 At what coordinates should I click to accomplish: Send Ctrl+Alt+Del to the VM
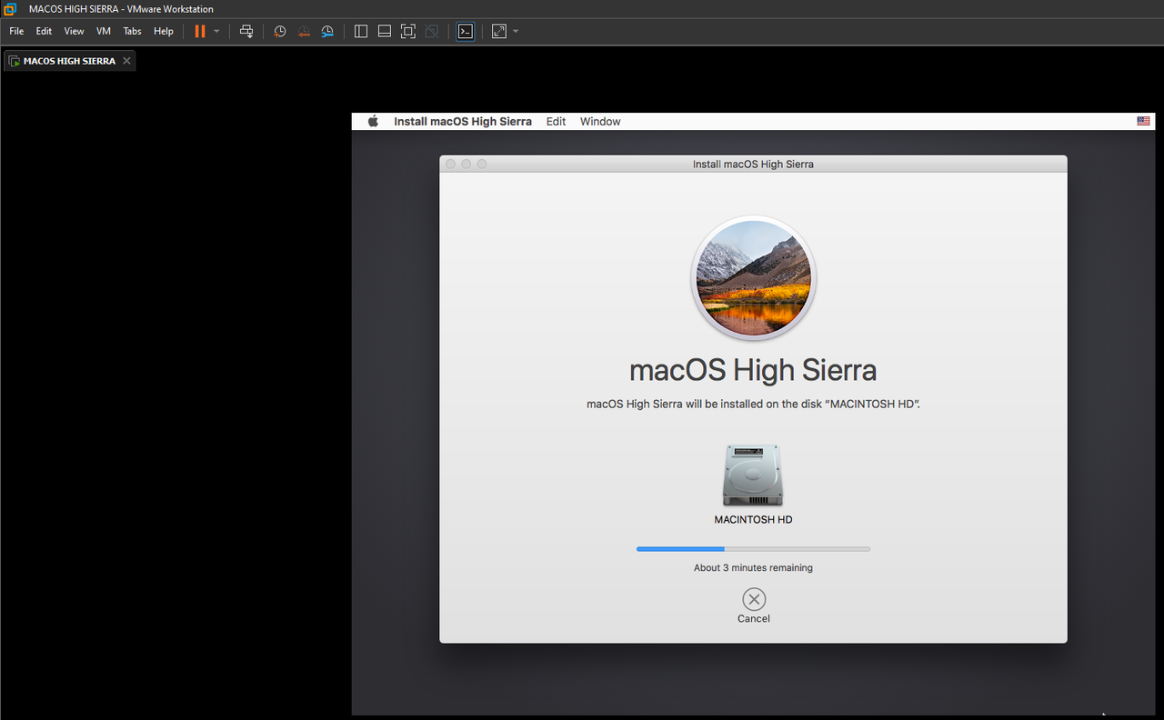point(246,31)
